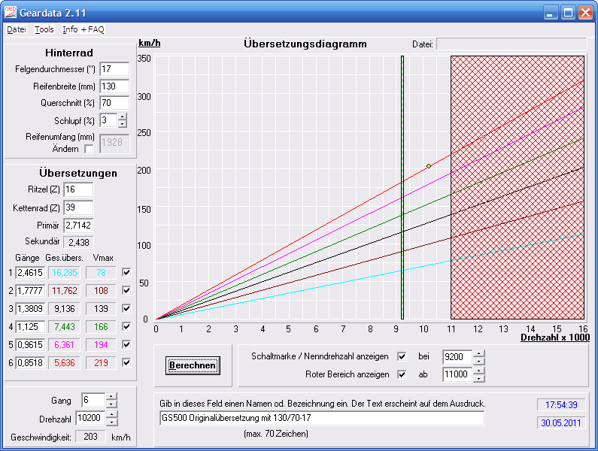The height and width of the screenshot is (451, 598).
Task: Click the Felgendurchmesser input field
Action: coord(114,69)
